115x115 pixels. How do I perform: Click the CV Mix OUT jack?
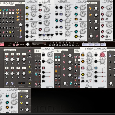71,83
